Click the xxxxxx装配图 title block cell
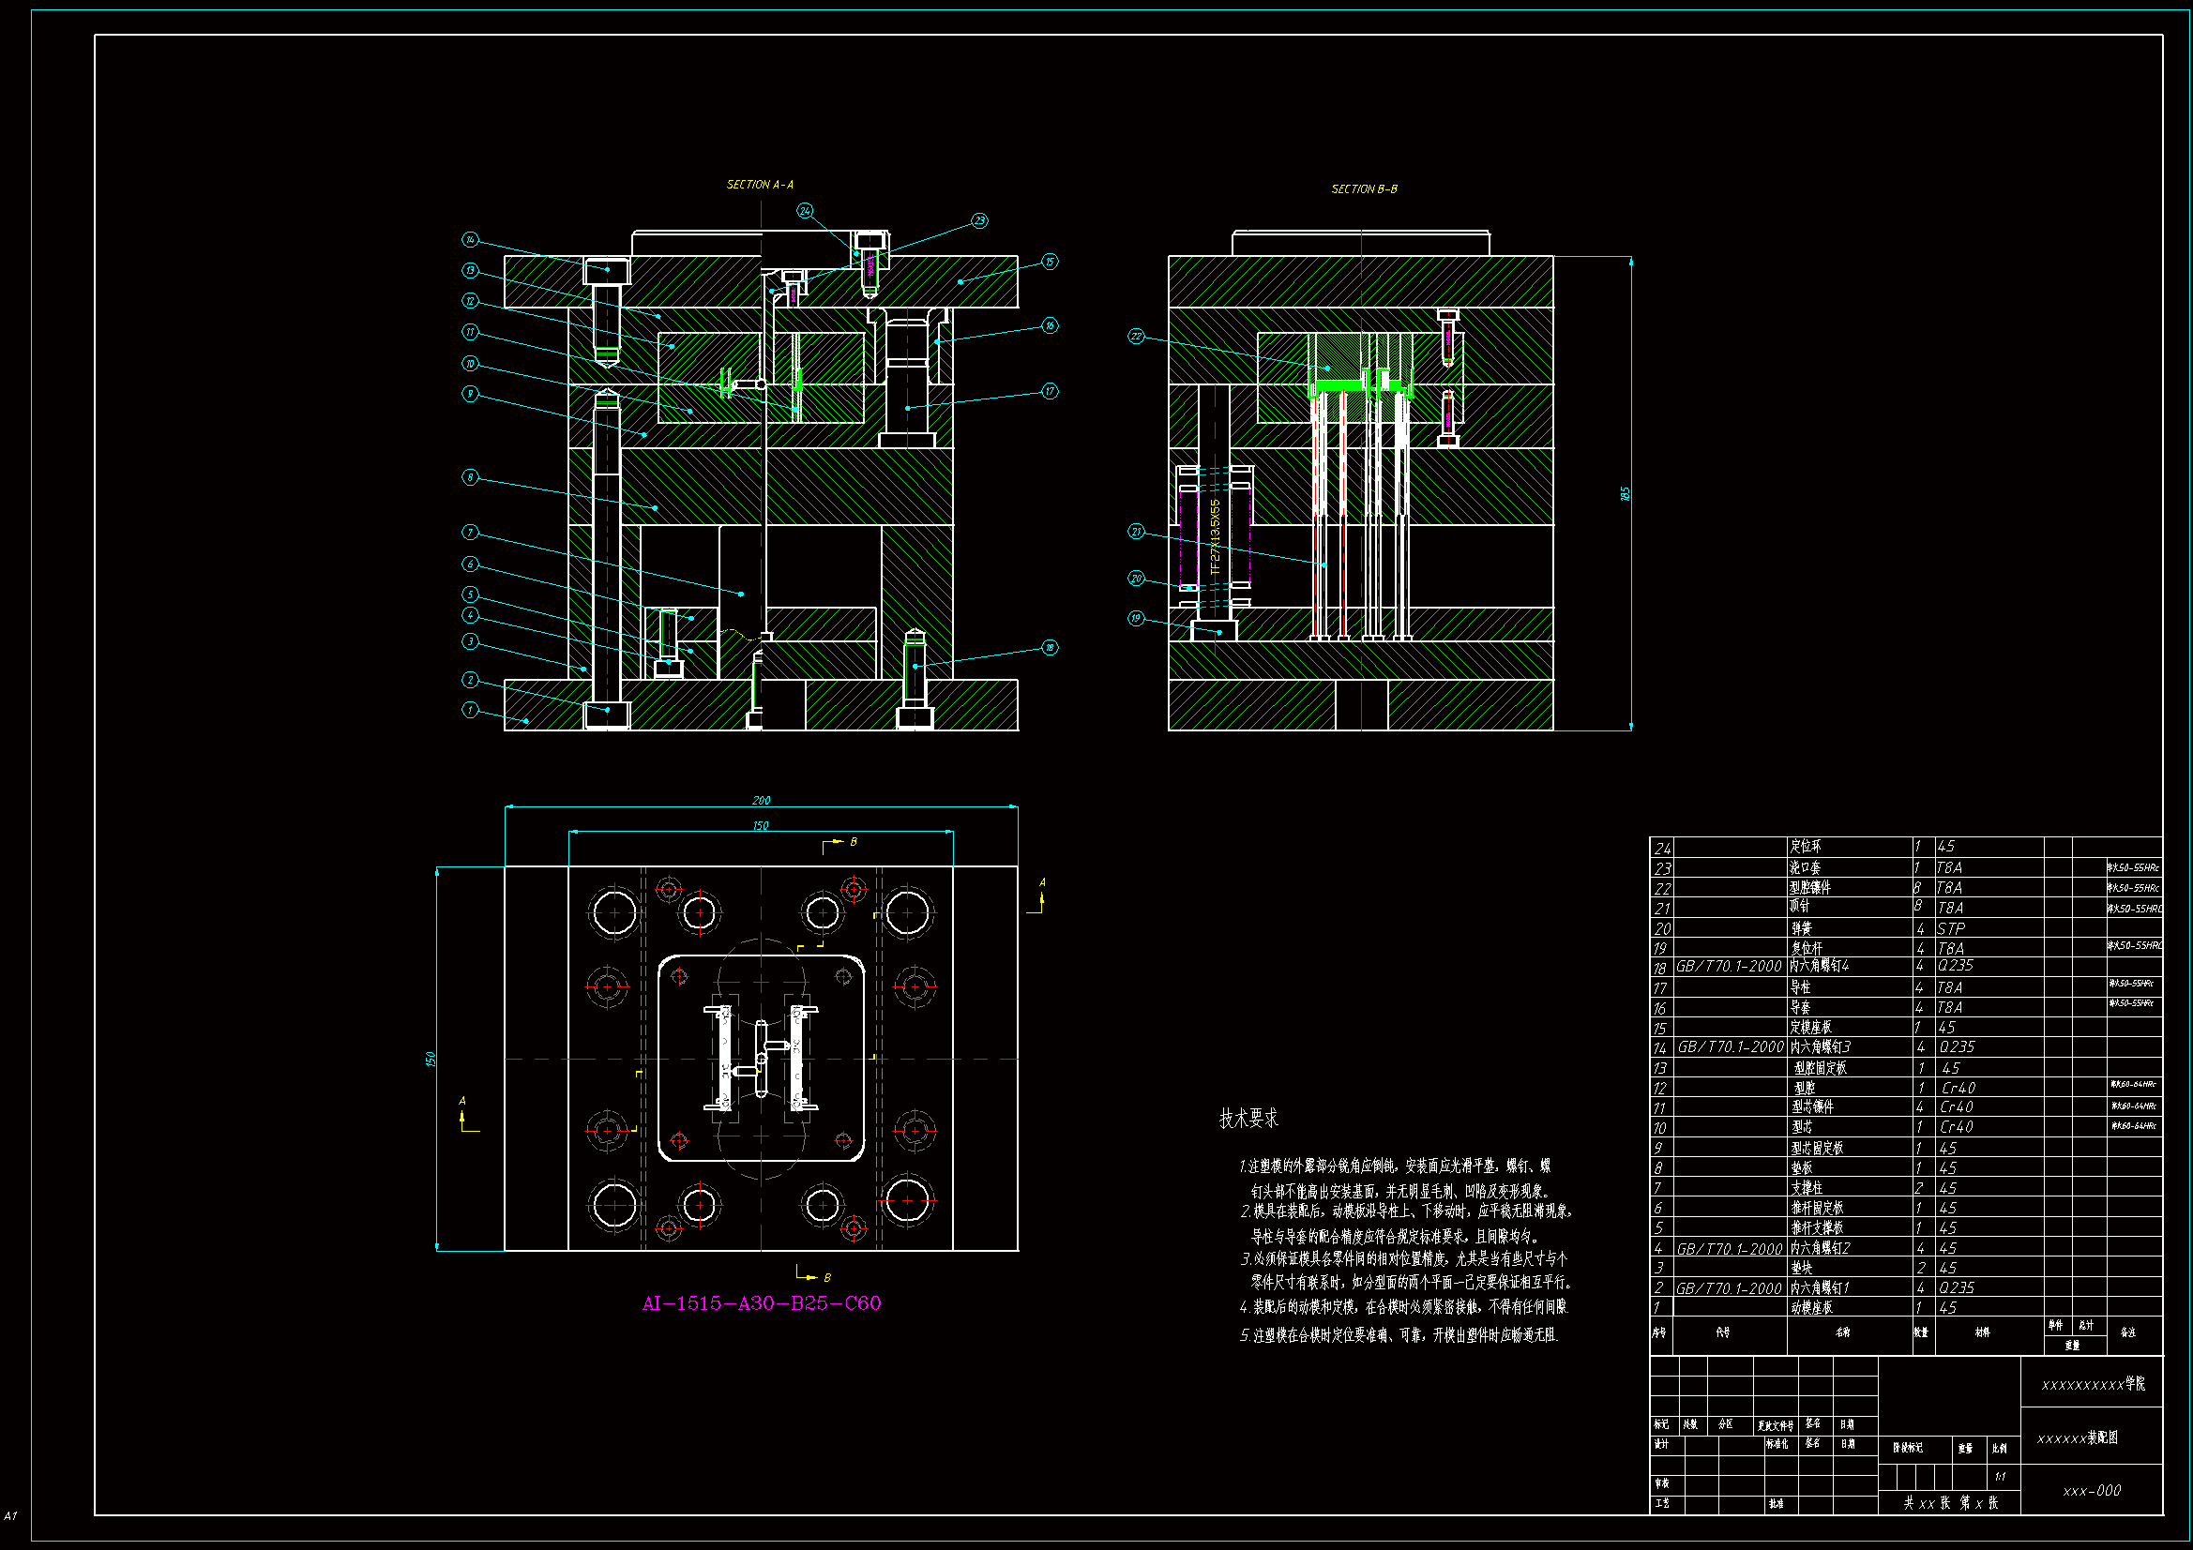Viewport: 2193px width, 1550px height. (2079, 1438)
